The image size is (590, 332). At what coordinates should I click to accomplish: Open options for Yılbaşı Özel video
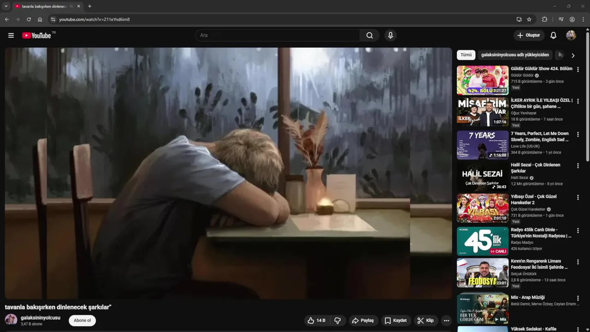(578, 197)
